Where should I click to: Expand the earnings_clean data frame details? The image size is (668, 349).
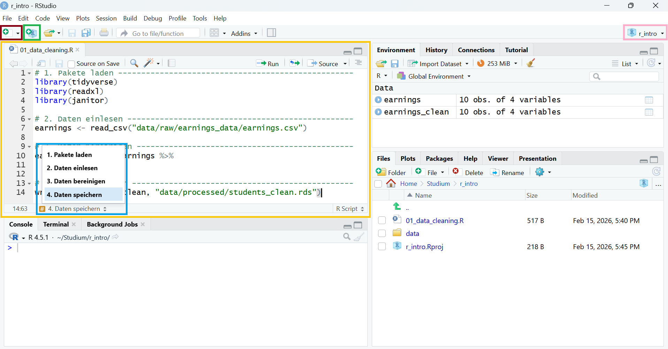click(x=378, y=112)
